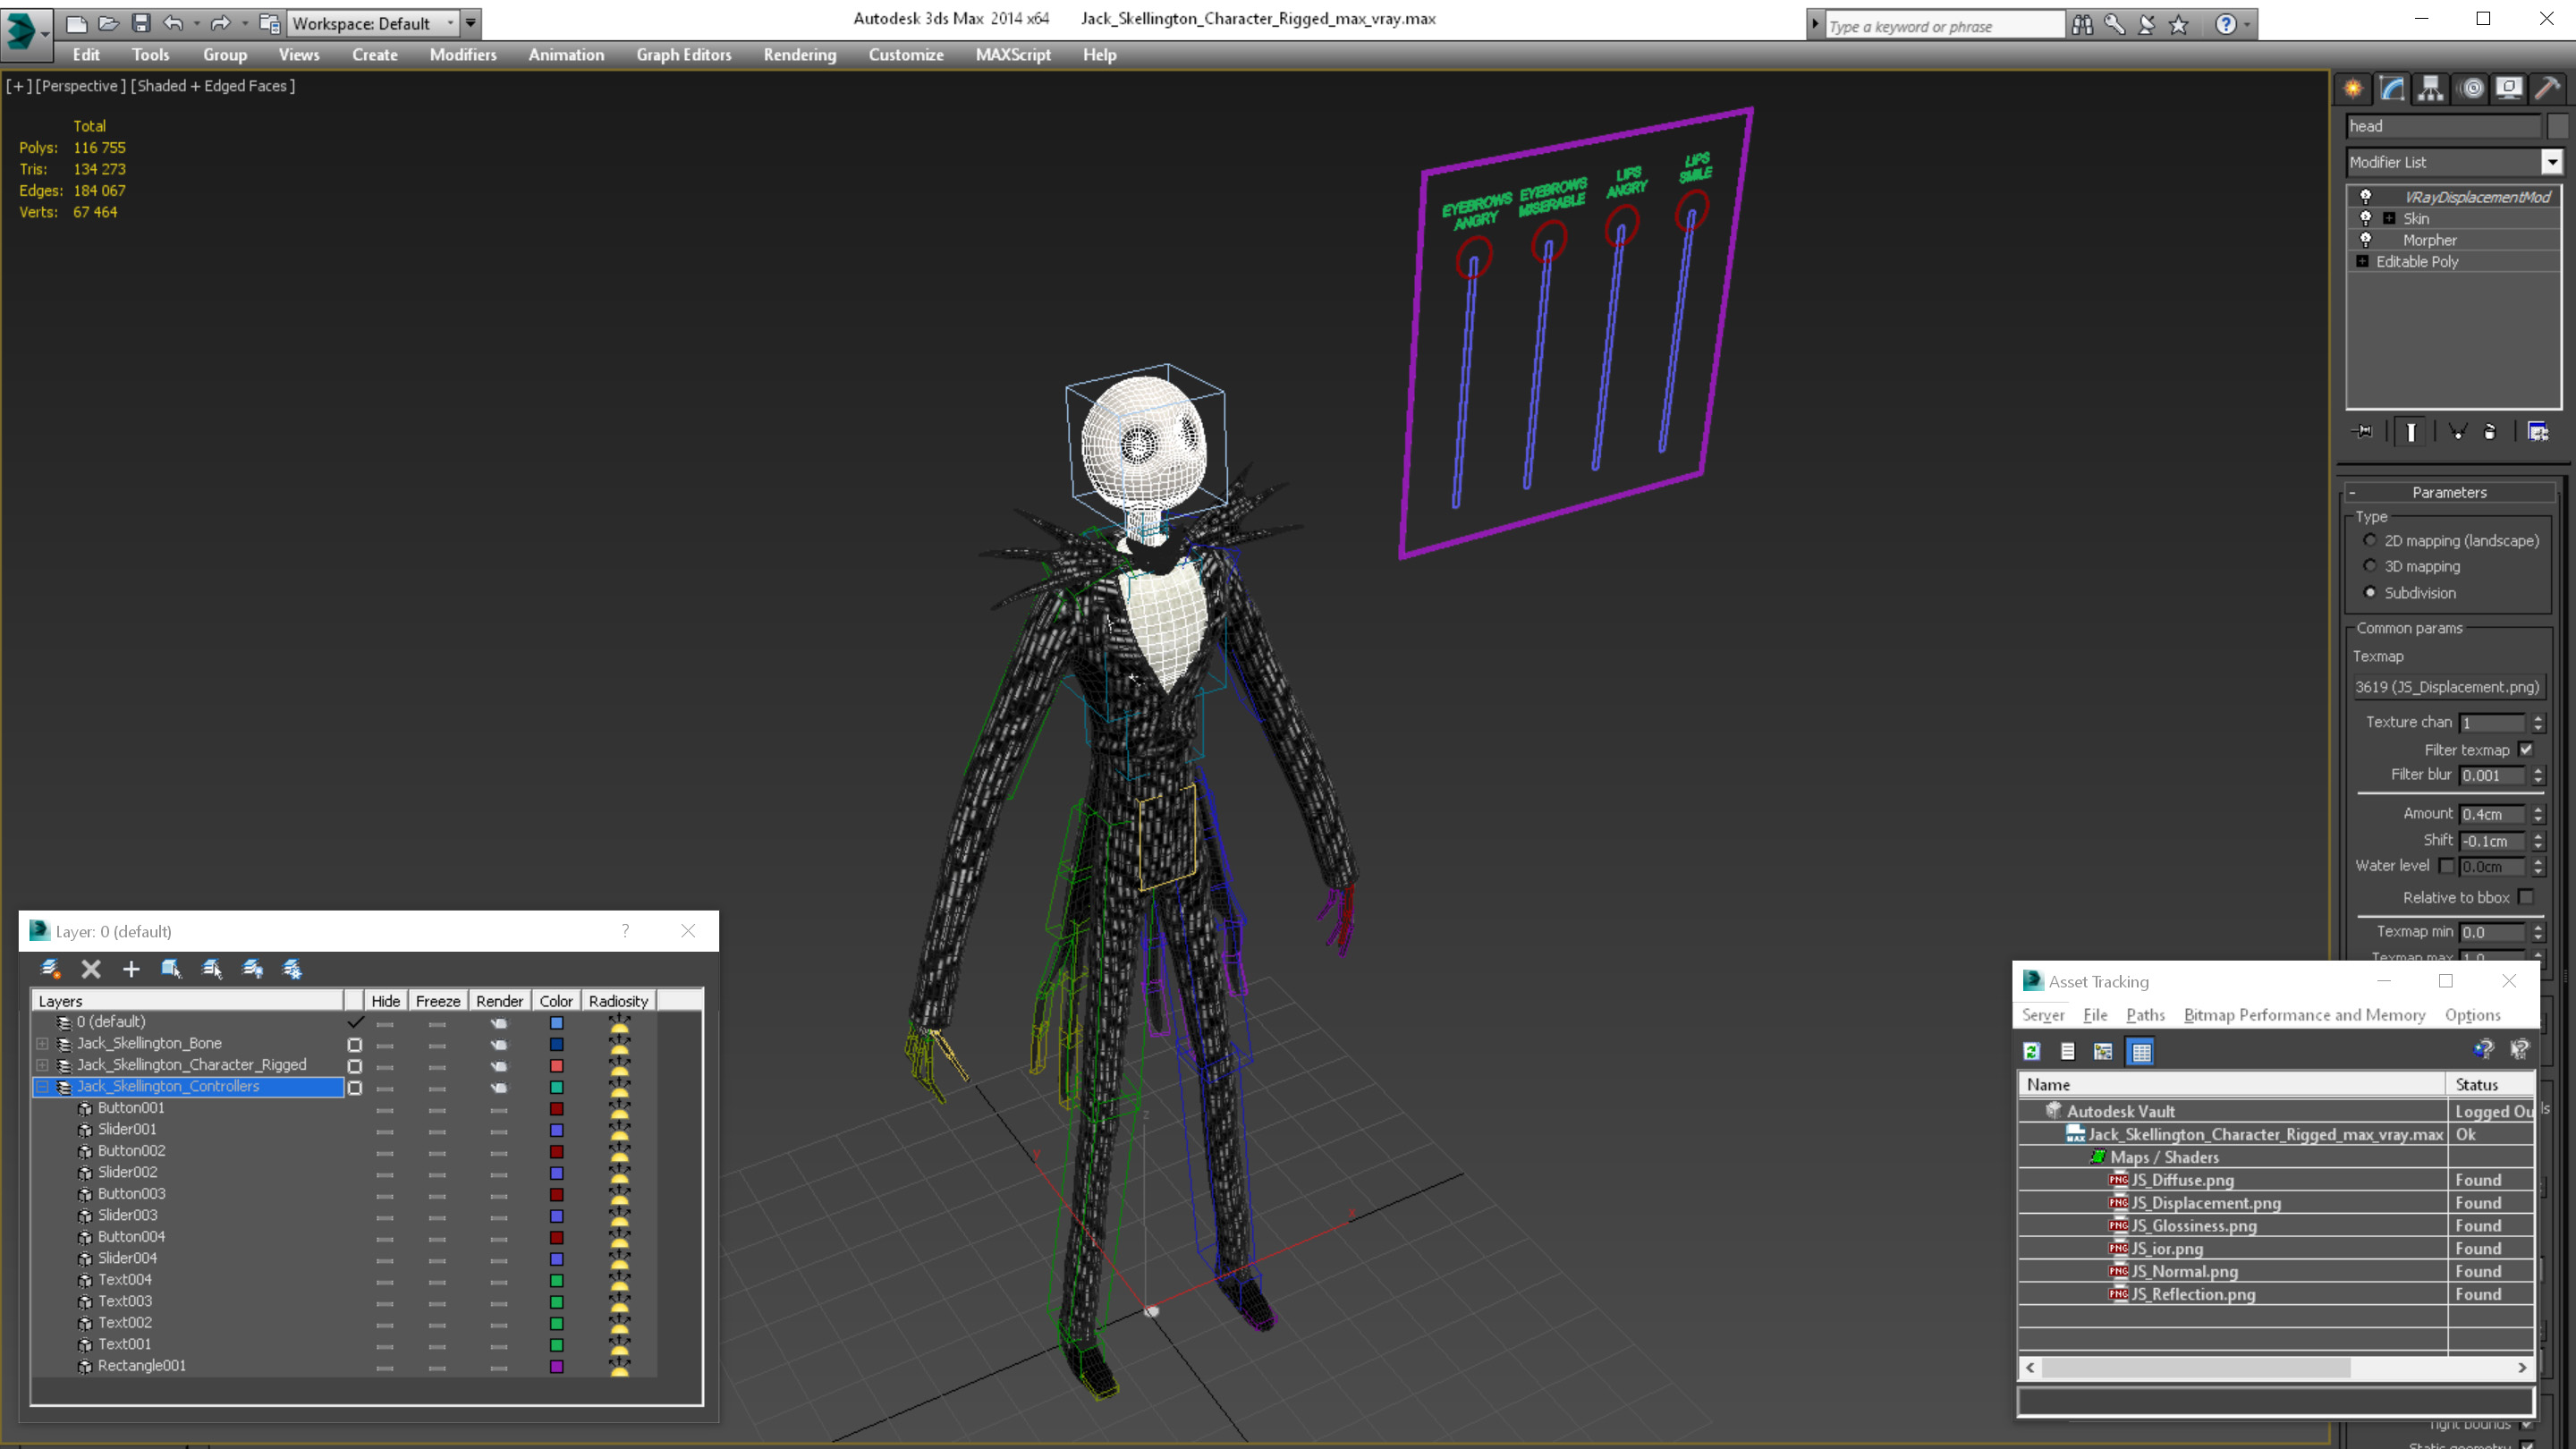Screen dimensions: 2576x1449
Task: Toggle Morpher modifier lightbulb visibility
Action: (2365, 240)
